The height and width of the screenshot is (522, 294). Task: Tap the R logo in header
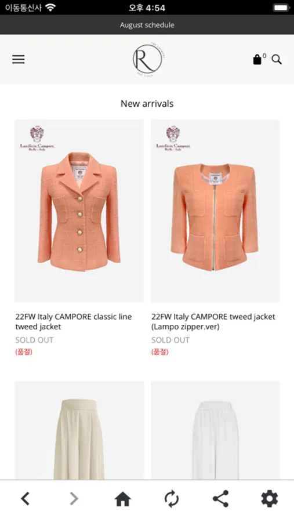tap(147, 59)
